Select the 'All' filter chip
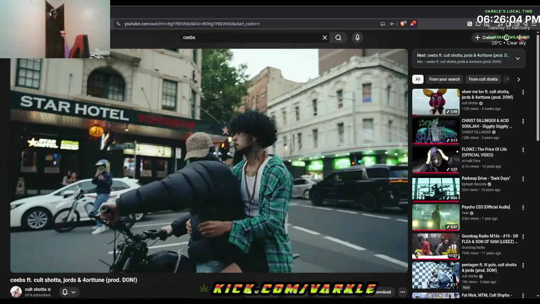Screen dimensions: 540x304 418,79
